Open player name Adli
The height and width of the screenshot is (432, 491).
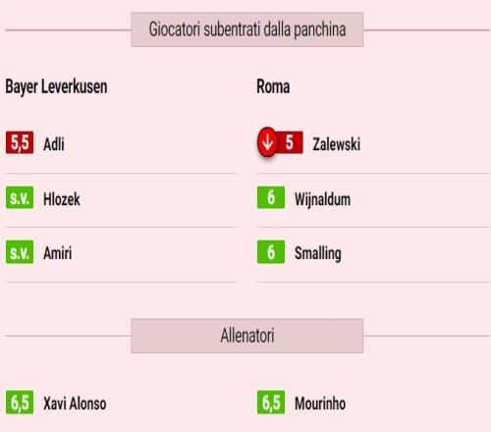(54, 143)
